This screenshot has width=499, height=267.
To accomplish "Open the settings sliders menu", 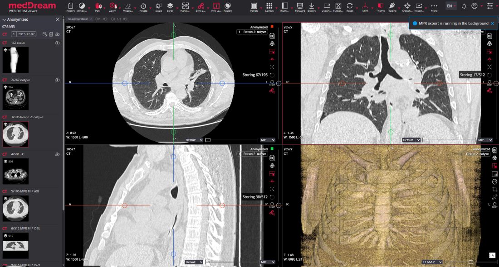I will tap(490, 6).
